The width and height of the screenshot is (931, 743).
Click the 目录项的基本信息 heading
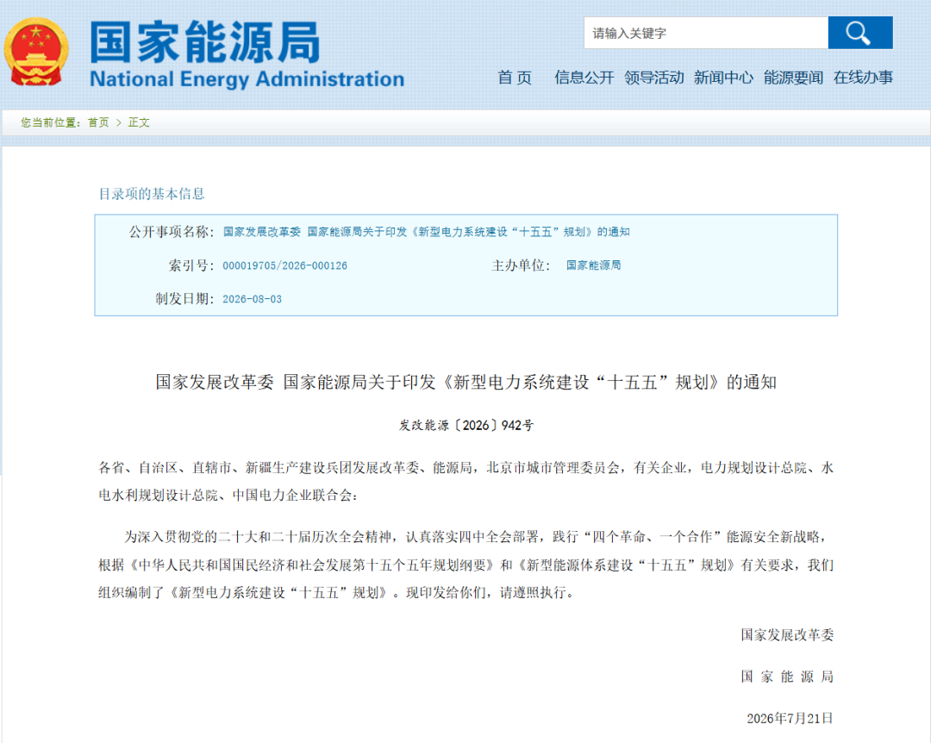[x=152, y=194]
